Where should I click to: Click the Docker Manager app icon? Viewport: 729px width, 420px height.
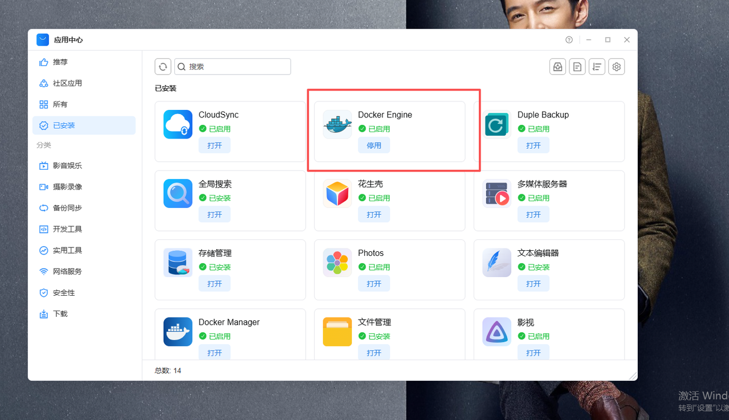pos(178,332)
